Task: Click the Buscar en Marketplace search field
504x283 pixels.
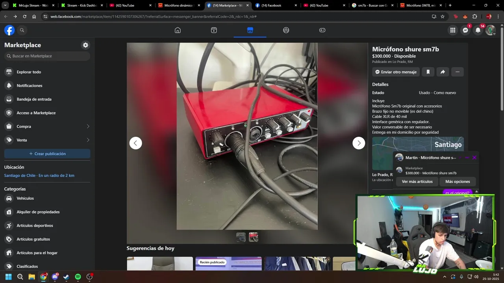Action: point(47,56)
